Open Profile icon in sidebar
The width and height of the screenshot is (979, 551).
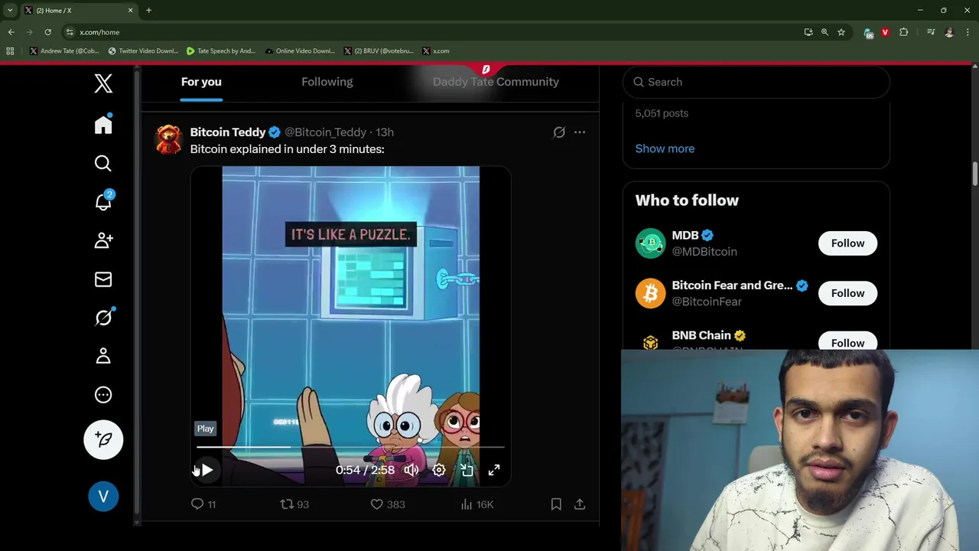click(103, 356)
